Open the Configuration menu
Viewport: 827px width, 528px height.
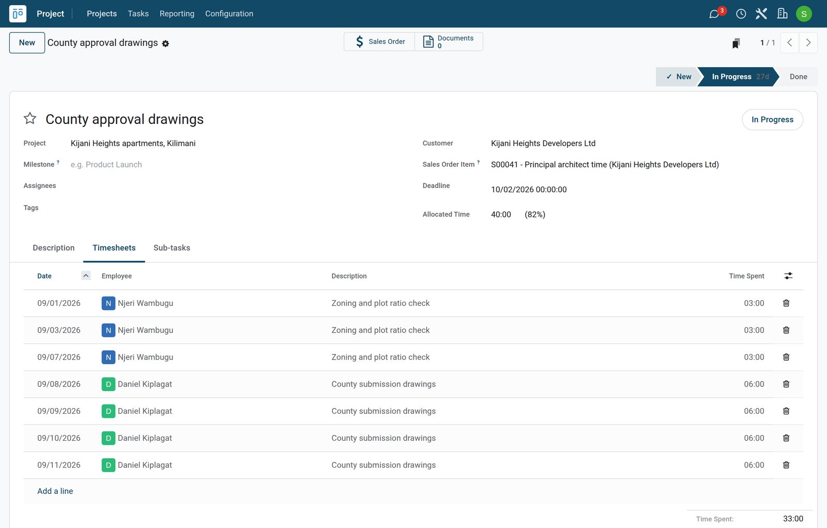click(x=229, y=14)
